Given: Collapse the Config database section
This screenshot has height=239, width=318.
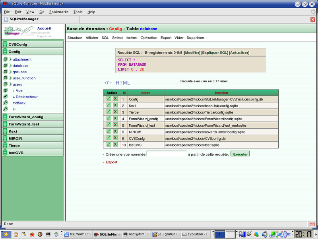Looking at the screenshot, I should [14, 51].
